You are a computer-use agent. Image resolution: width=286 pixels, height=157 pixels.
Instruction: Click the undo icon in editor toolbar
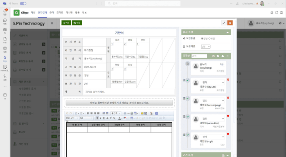pos(67,113)
